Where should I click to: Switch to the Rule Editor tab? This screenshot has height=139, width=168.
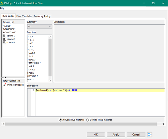(x=8, y=16)
